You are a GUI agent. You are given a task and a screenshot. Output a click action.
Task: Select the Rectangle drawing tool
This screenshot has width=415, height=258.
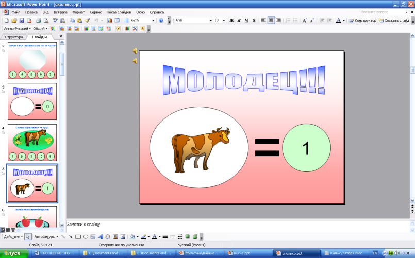click(78, 237)
